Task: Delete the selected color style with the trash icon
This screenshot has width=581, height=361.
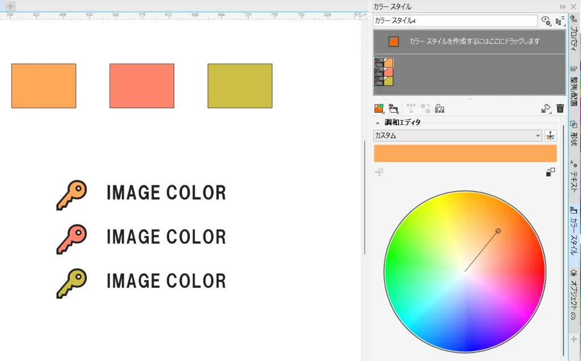Action: [560, 108]
